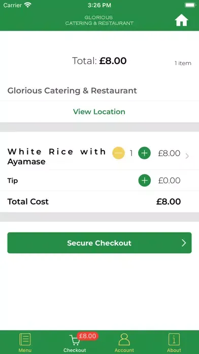Open White Rice item details chevron
Image resolution: width=199 pixels, height=354 pixels.
point(187,156)
